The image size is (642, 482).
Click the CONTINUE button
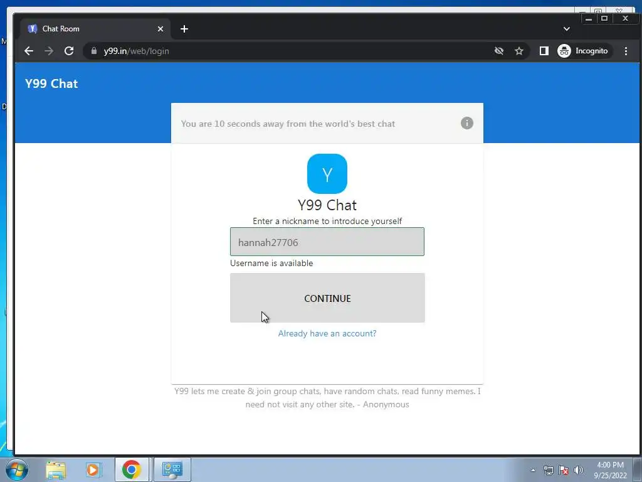[x=327, y=298]
